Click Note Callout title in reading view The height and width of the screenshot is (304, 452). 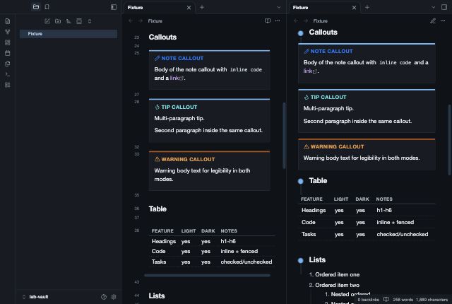[x=331, y=52]
